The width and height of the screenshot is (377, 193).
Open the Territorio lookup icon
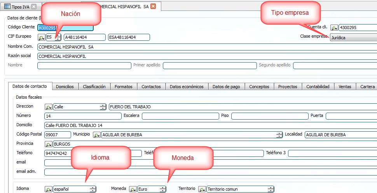pos(202,189)
